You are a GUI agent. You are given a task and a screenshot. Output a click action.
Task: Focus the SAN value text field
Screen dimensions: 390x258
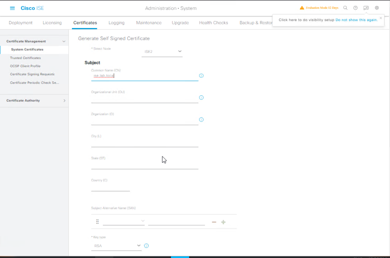[x=176, y=222]
